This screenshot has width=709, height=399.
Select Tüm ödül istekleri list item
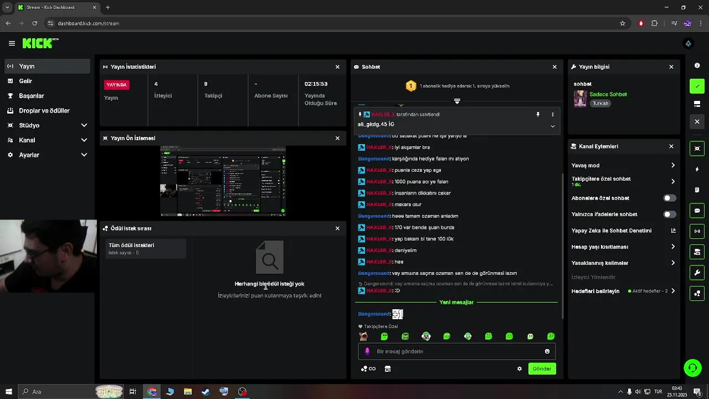146,249
